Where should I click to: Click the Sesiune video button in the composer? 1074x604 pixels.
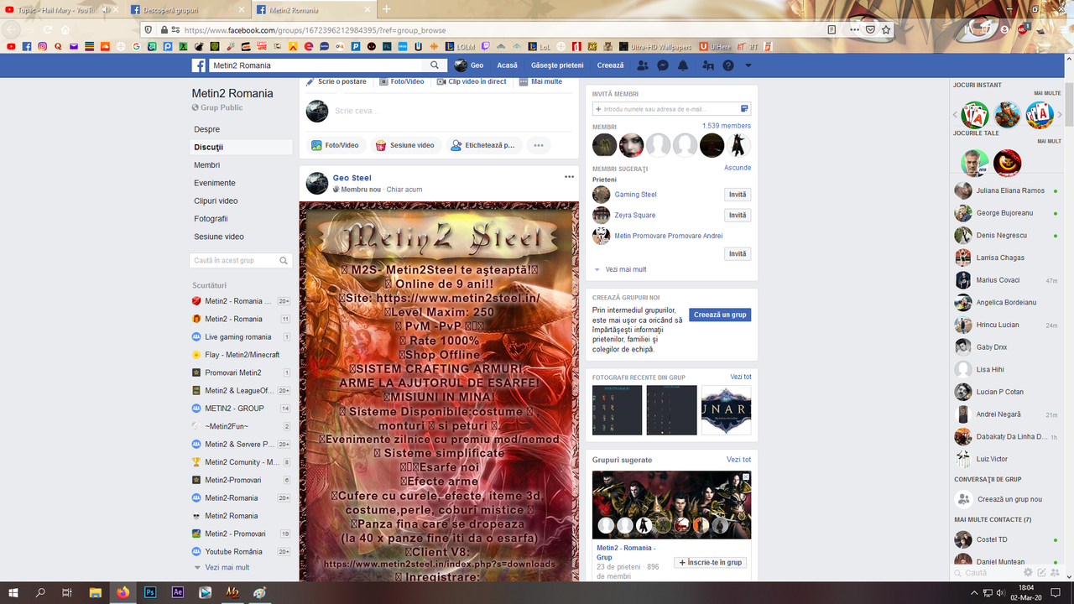404,145
